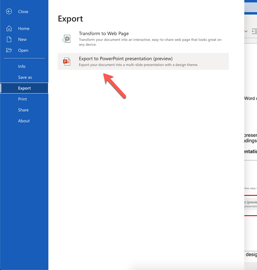Open the Info page

tap(24, 66)
